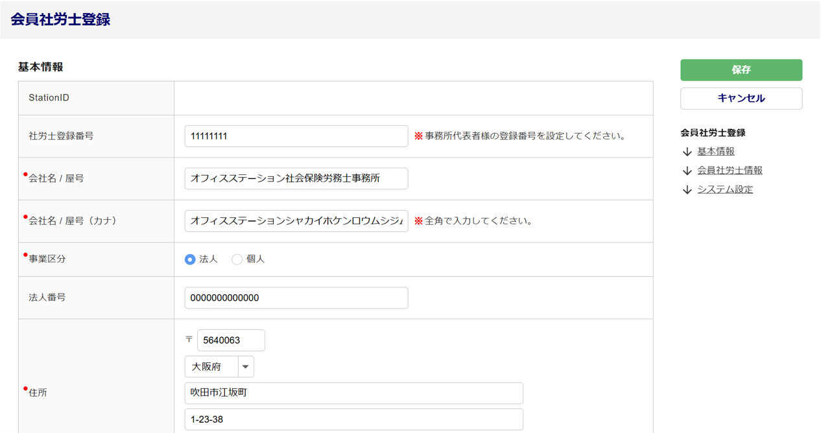The width and height of the screenshot is (821, 433).
Task: Focus the street address field with 1-23-38
Action: 353,419
